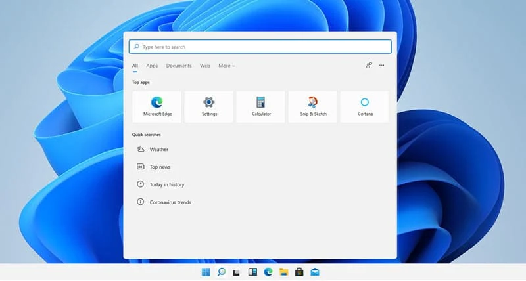Open the Windows Start button in the taskbar

(x=206, y=272)
